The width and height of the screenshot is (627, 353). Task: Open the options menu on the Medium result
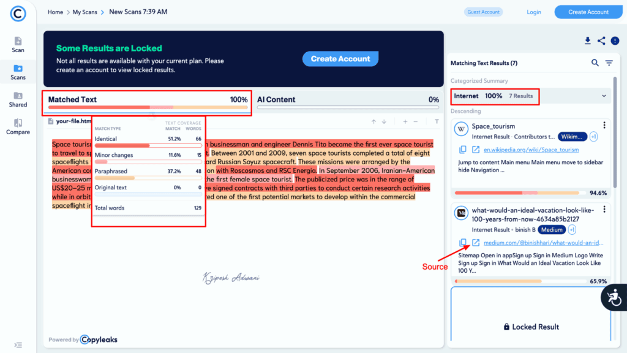click(604, 210)
